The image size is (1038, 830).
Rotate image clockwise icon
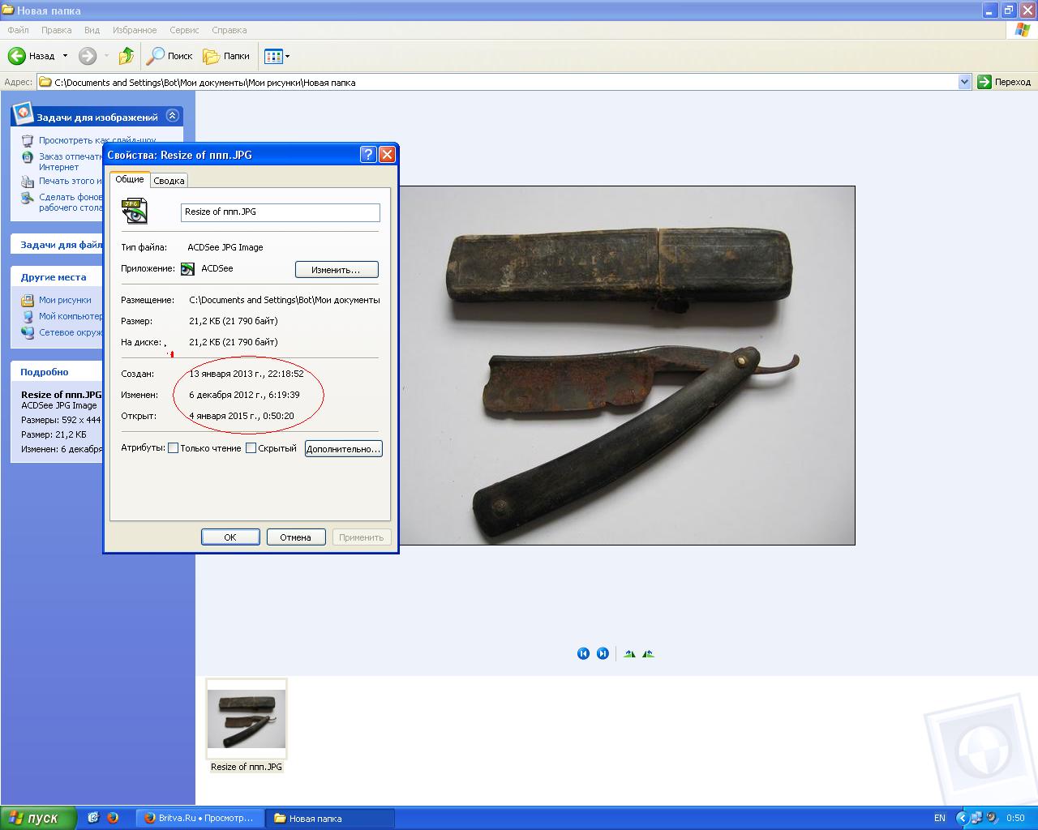(629, 653)
